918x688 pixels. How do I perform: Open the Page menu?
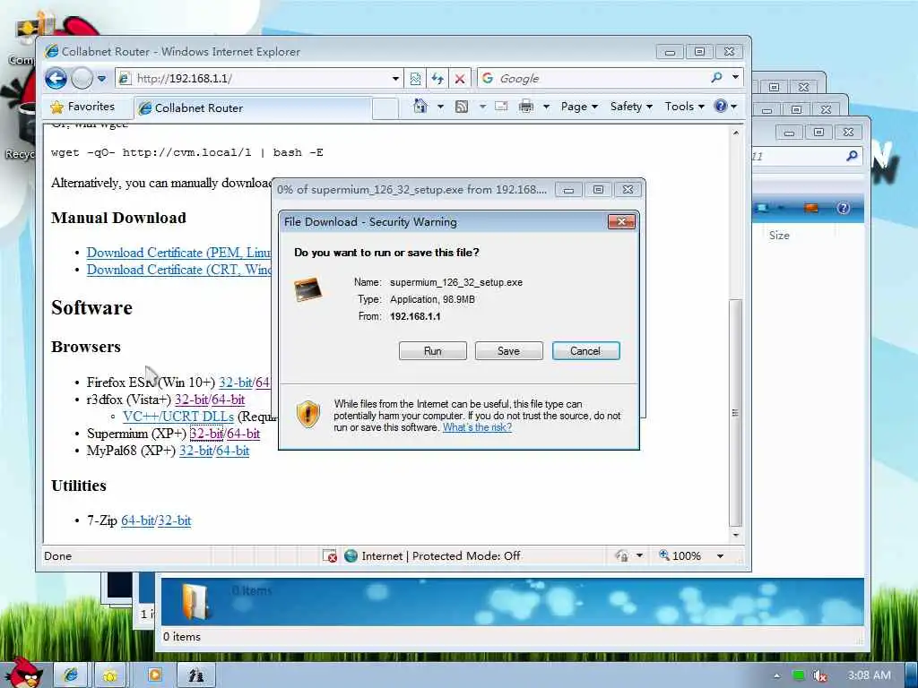pos(579,107)
